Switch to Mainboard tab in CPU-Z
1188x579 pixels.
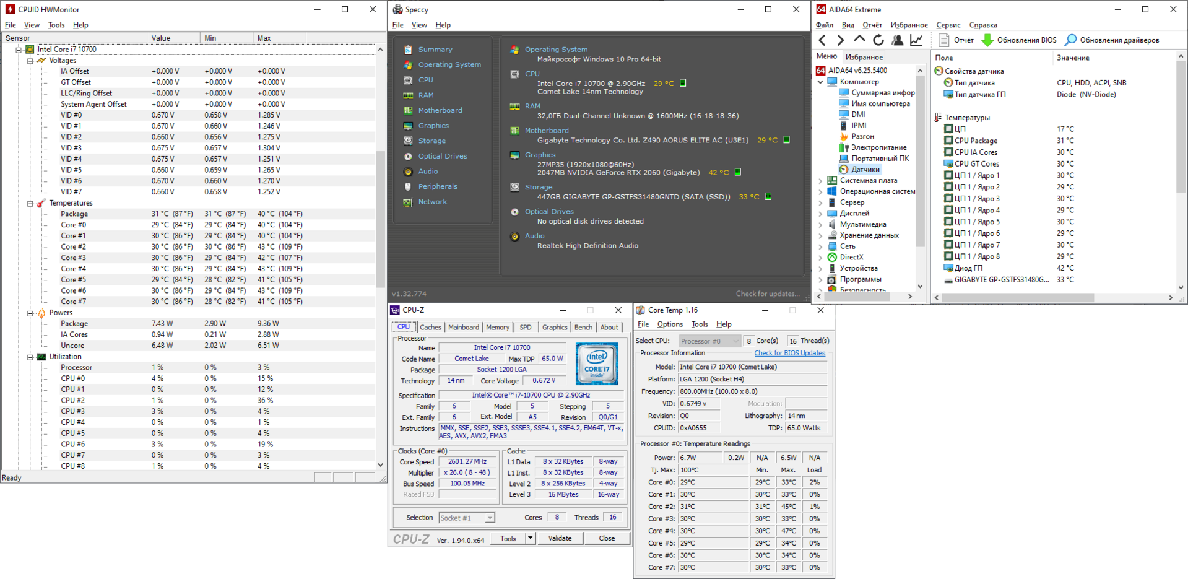[x=463, y=328]
